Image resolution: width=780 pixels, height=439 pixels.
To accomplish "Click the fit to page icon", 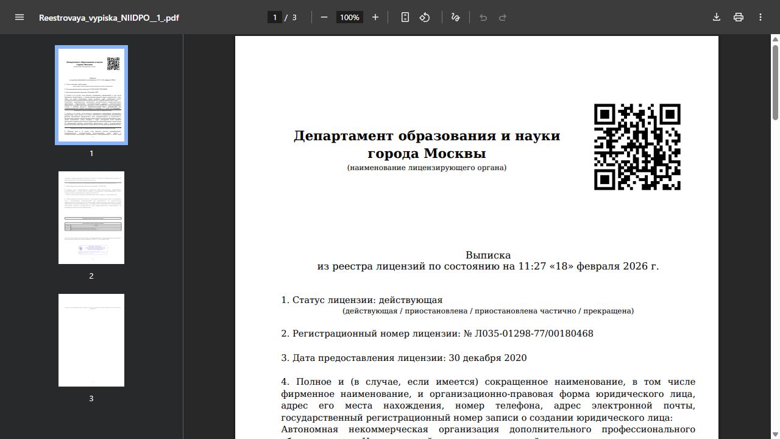I will pyautogui.click(x=405, y=17).
